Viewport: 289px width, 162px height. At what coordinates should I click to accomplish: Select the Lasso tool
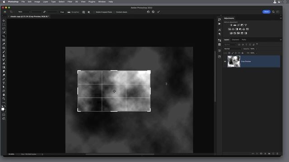click(4, 28)
